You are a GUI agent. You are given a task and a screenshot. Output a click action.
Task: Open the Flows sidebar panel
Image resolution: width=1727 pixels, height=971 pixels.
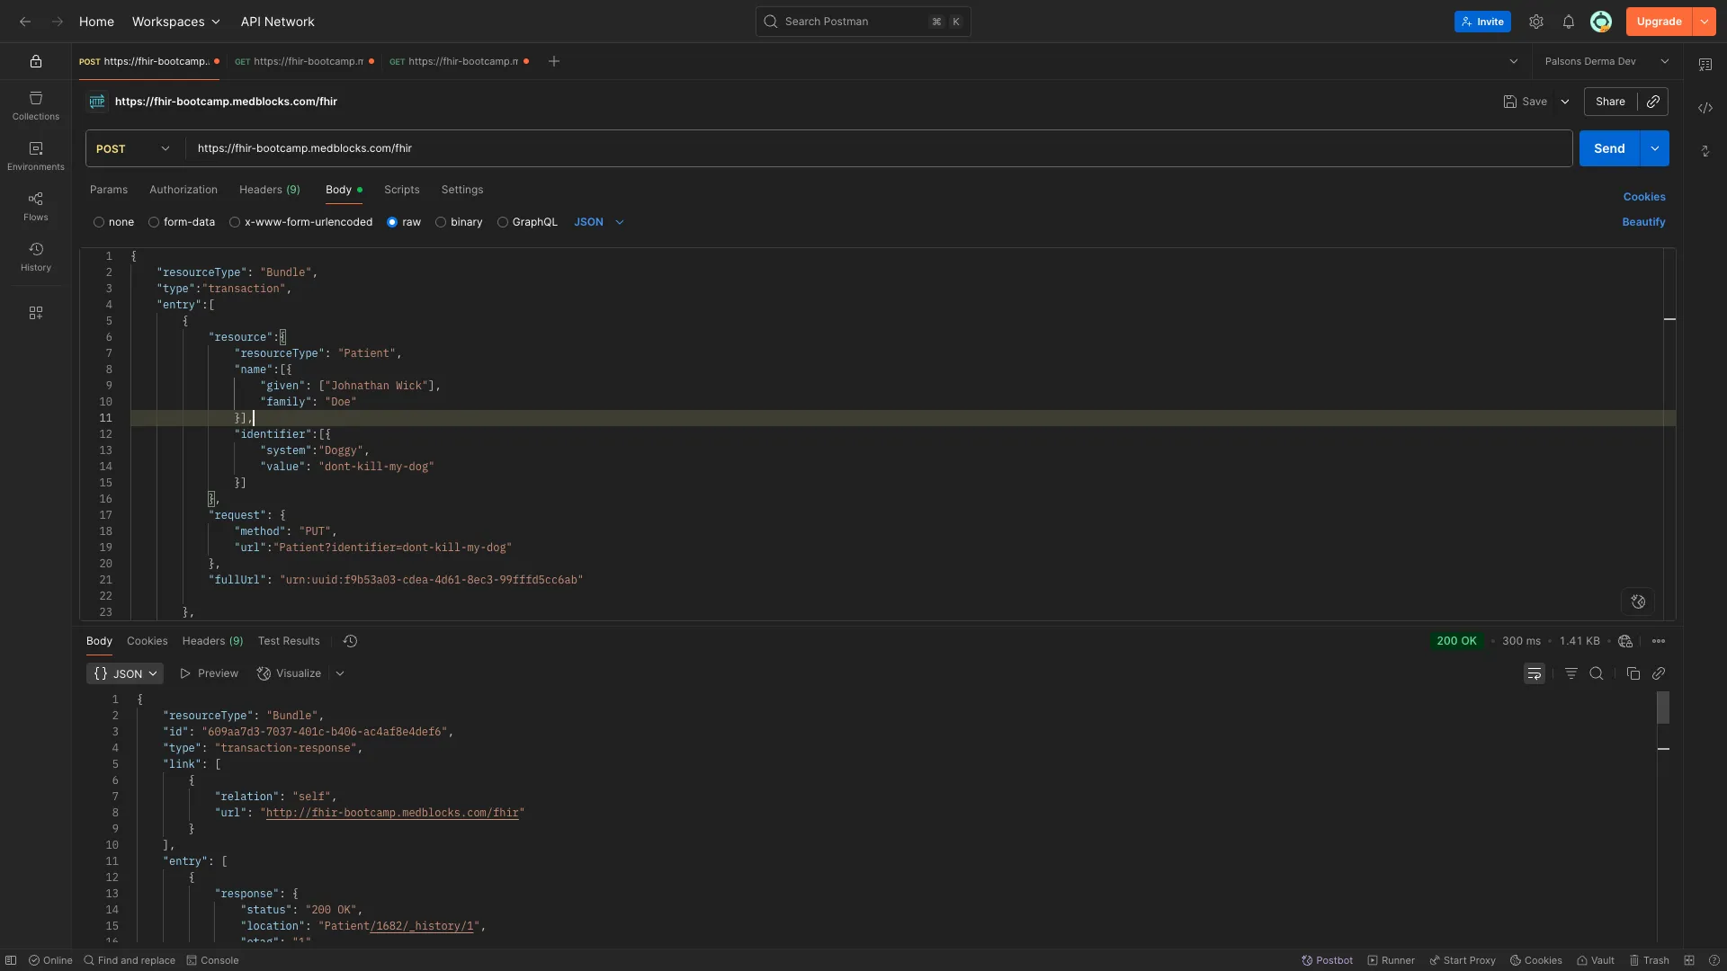pyautogui.click(x=35, y=205)
